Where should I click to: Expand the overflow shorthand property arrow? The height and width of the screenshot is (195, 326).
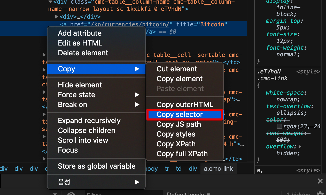click(x=300, y=146)
